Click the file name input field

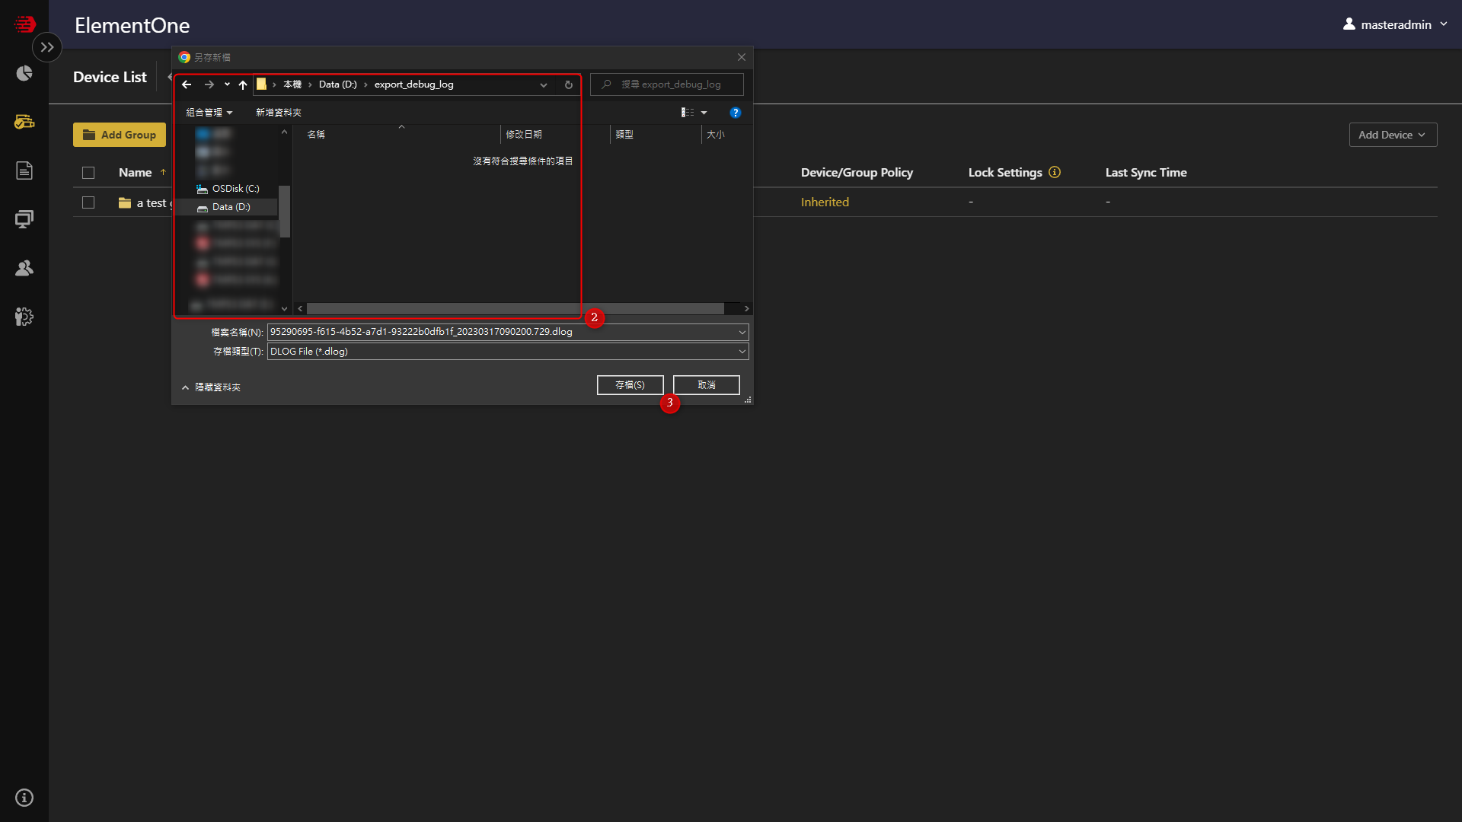pos(503,332)
